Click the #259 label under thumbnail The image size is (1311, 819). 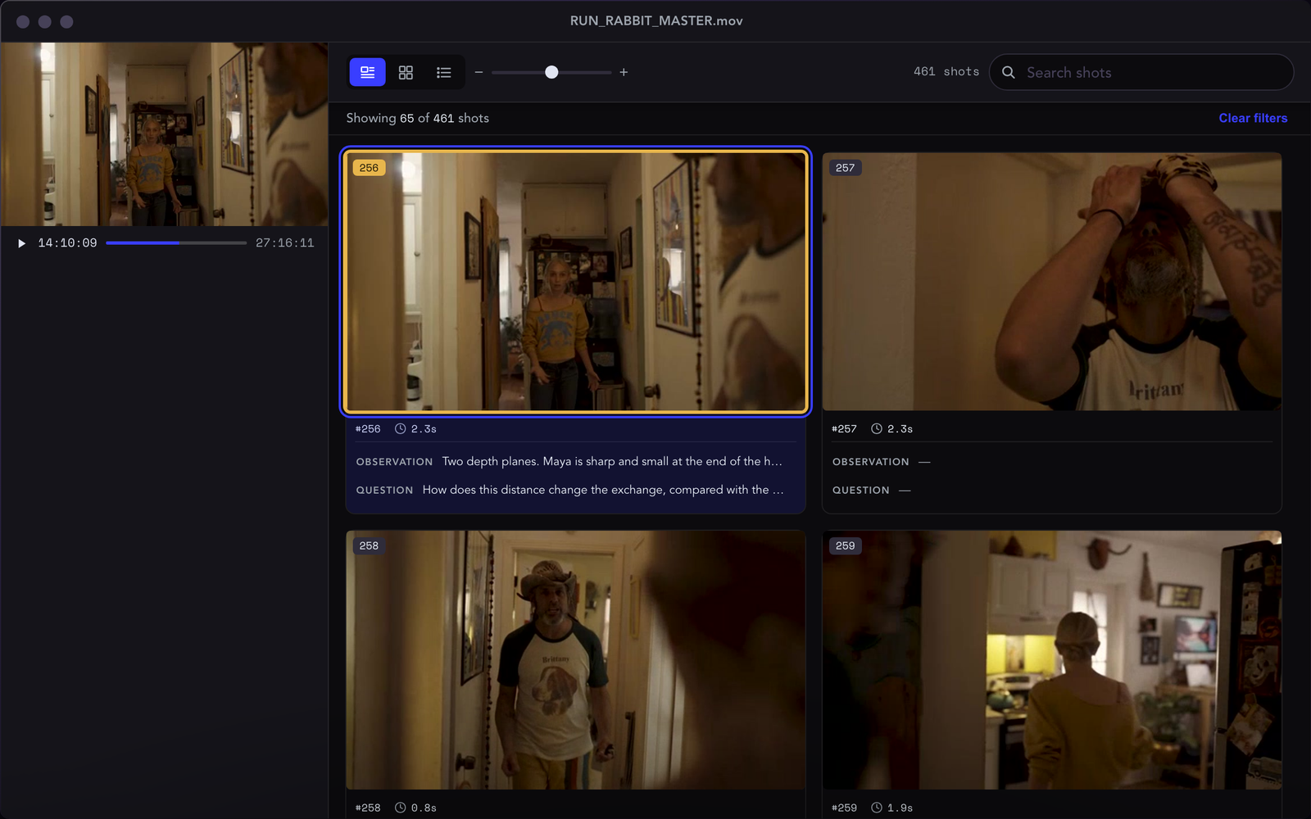click(844, 808)
